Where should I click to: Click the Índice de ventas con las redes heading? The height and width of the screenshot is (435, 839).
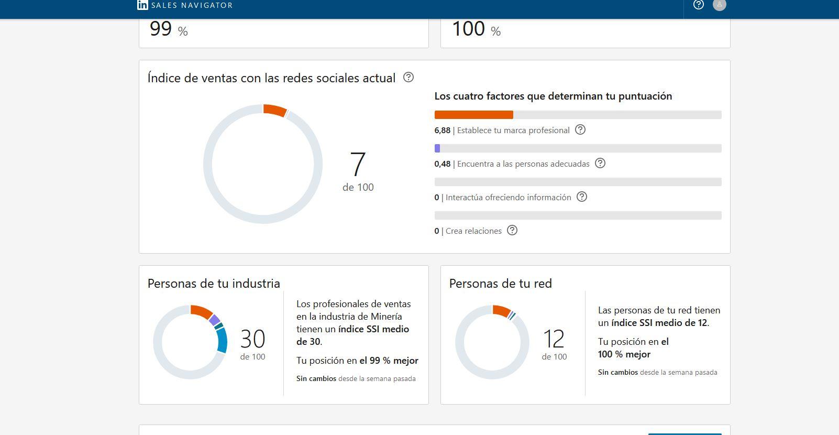(x=271, y=78)
